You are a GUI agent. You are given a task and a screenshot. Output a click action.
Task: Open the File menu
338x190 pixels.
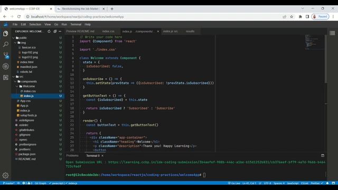tap(15, 25)
